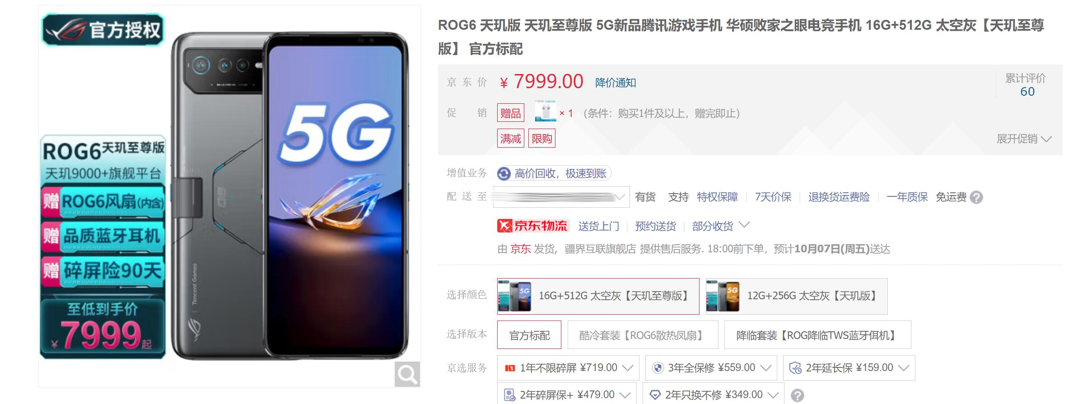Screen dimensions: 1073x404
Task: Click the 京东物流 logo
Action: pyautogui.click(x=533, y=226)
